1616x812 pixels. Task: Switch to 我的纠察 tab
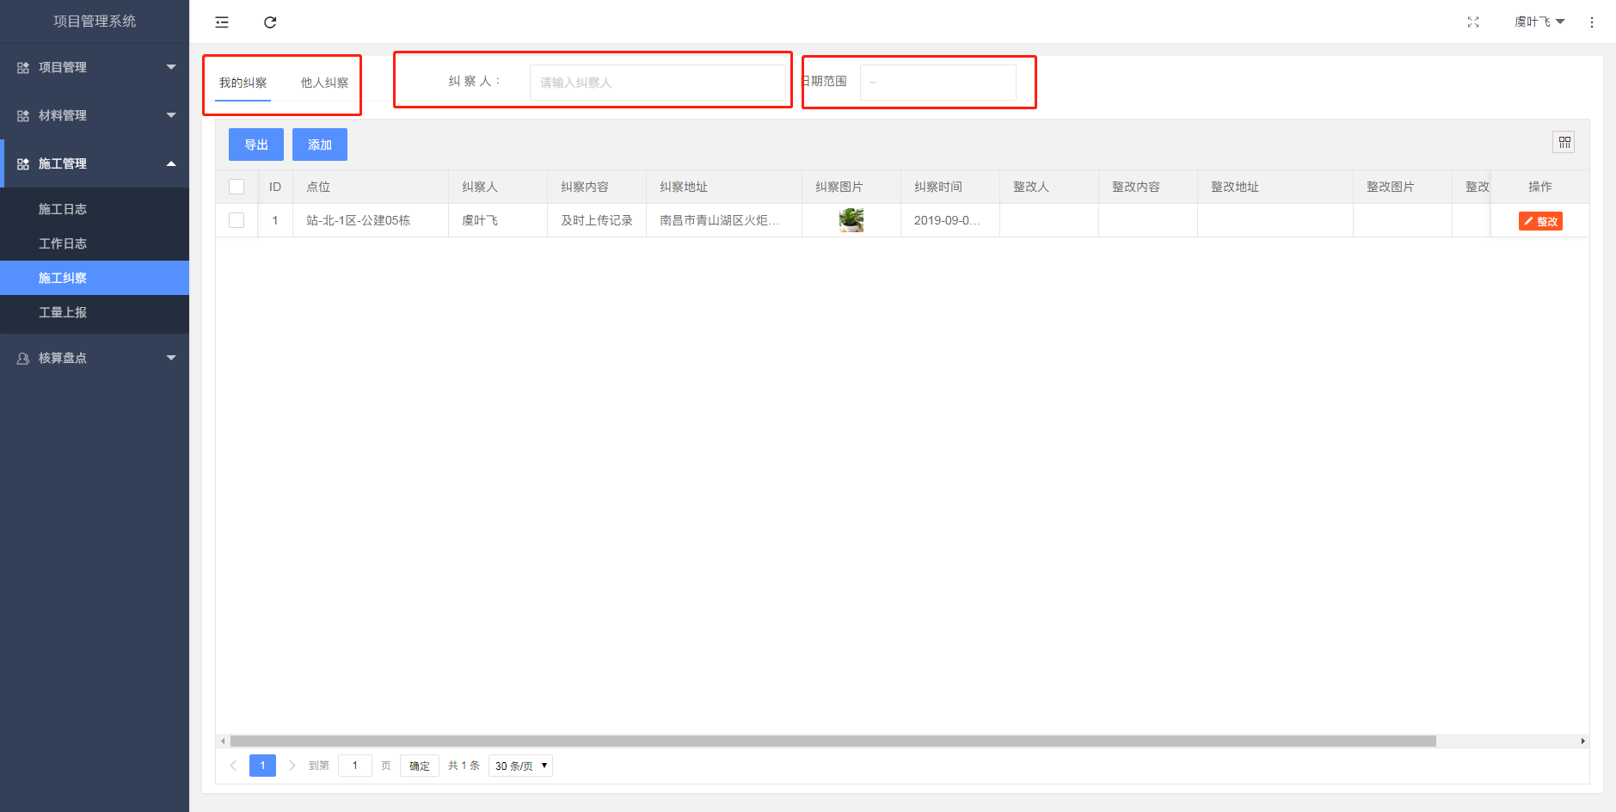coord(243,83)
